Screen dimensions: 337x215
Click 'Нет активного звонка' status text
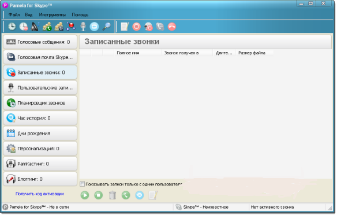272,207
